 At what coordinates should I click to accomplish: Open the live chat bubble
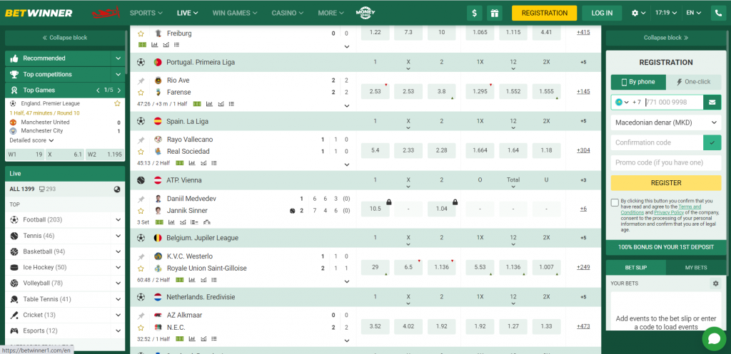714,339
